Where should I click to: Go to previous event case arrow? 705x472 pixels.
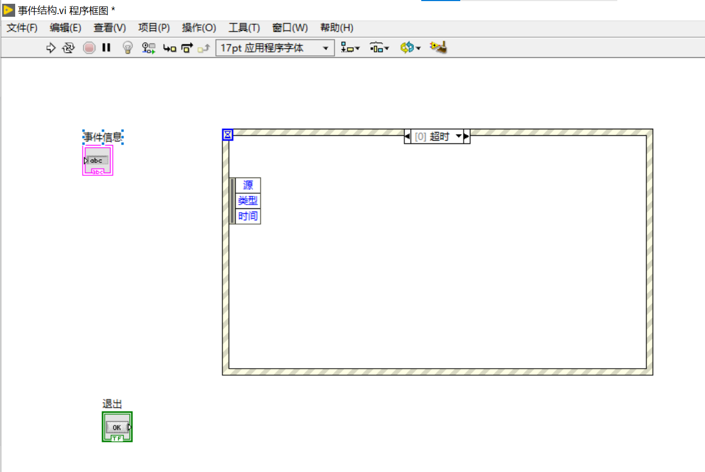click(407, 136)
